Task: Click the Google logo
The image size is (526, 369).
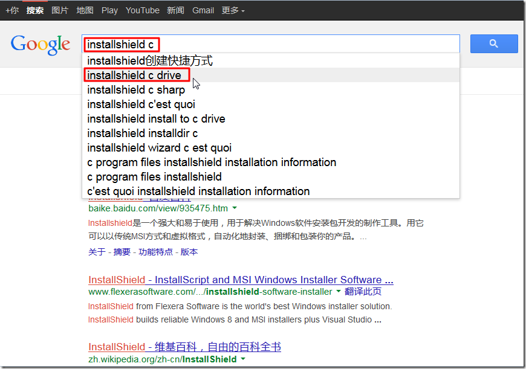Action: coord(41,45)
